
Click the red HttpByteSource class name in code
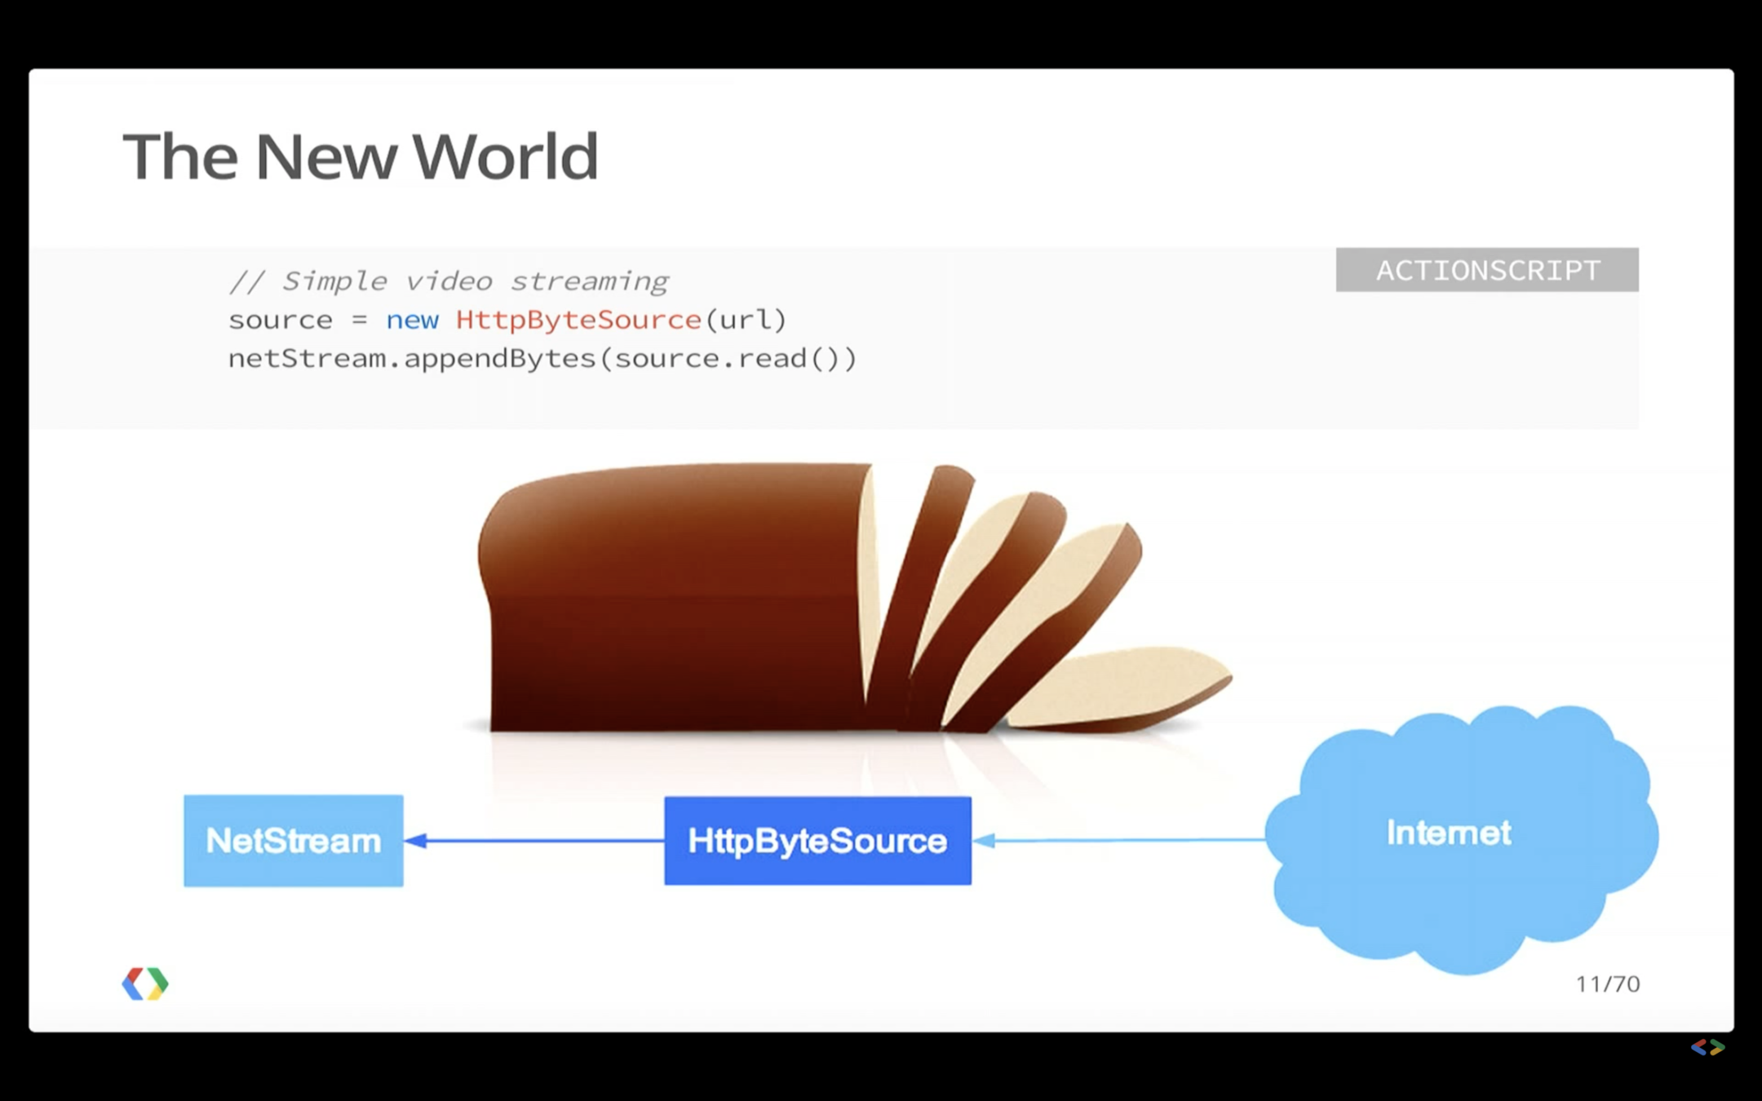[578, 320]
